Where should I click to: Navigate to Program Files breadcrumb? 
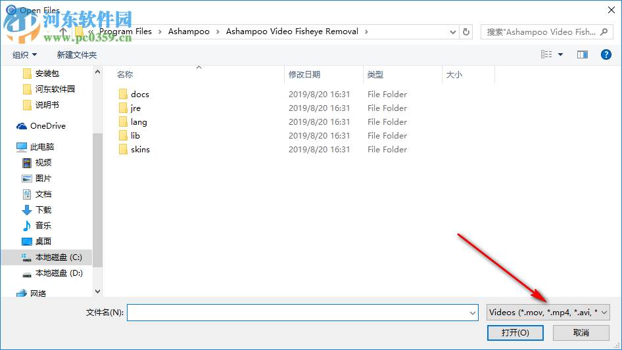[126, 32]
